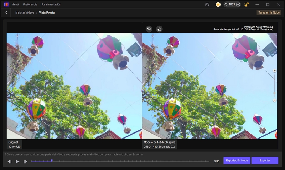Click the Mejorar Vídeos breadcrumb link

point(25,12)
